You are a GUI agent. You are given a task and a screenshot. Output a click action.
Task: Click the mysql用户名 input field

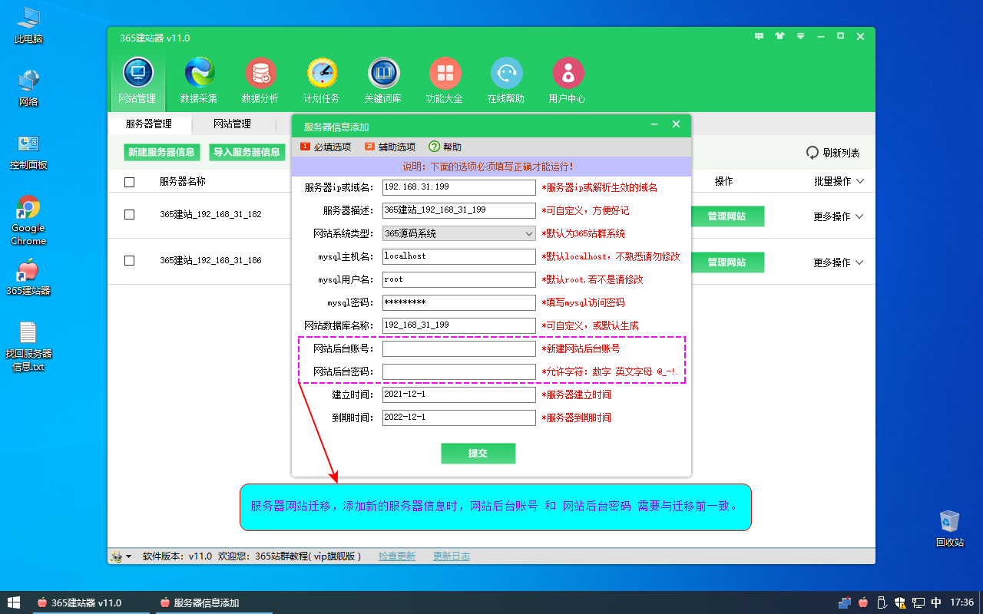point(459,279)
